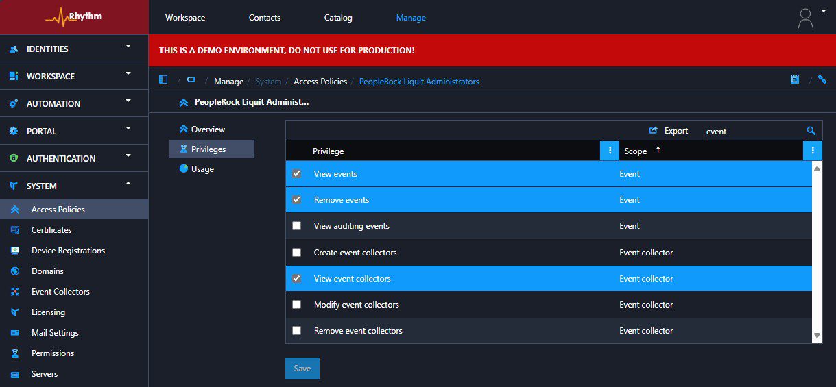Click the Servers icon

click(x=15, y=374)
